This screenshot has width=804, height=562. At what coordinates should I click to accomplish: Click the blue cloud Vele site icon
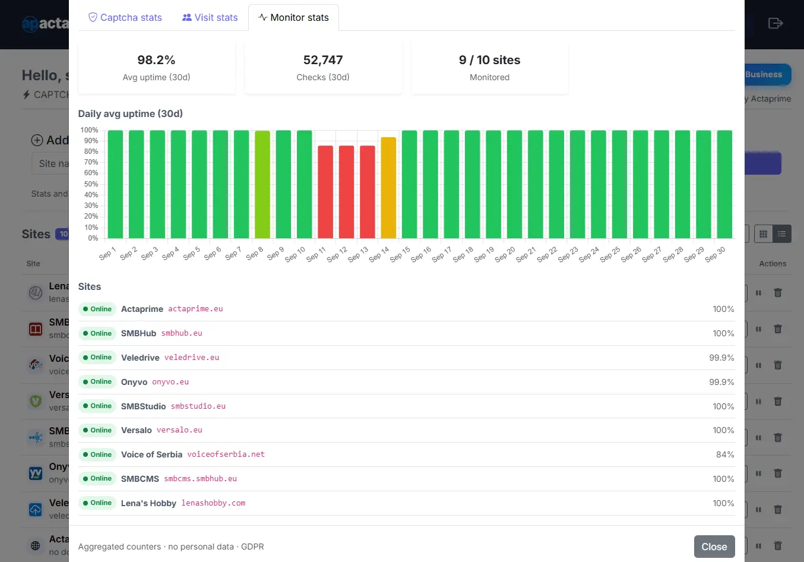pyautogui.click(x=36, y=509)
